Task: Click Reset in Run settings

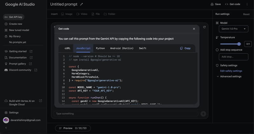Action: click(246, 14)
